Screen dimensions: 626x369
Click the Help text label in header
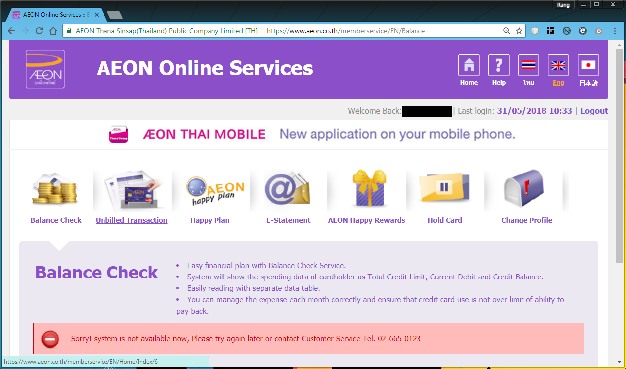[499, 83]
